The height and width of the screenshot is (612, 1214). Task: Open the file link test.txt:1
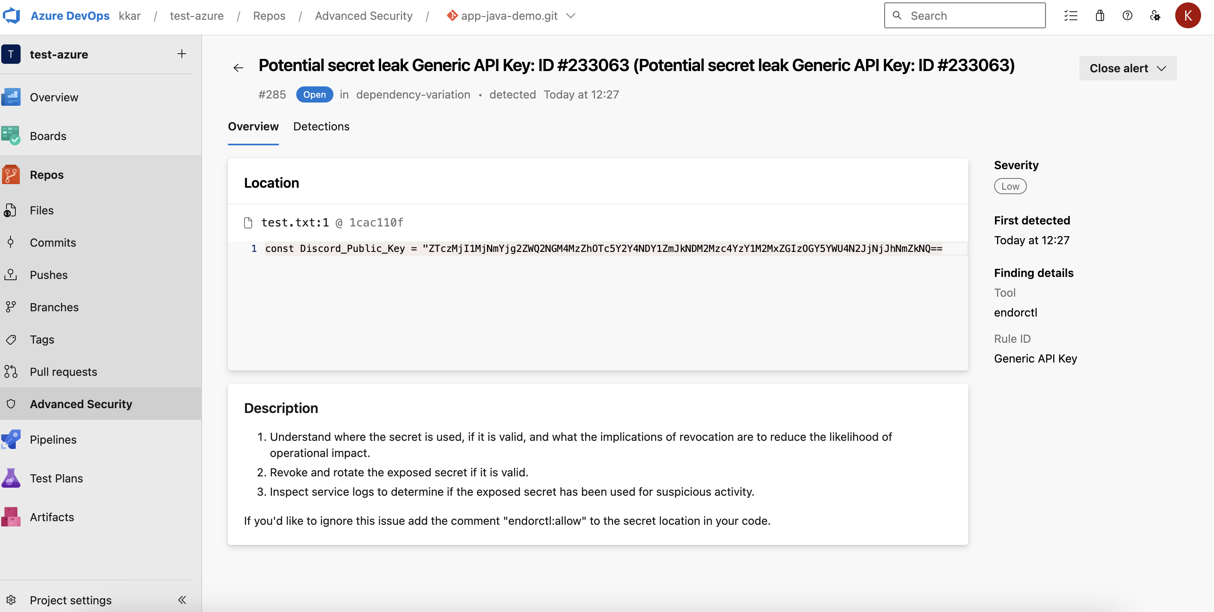pyautogui.click(x=295, y=222)
